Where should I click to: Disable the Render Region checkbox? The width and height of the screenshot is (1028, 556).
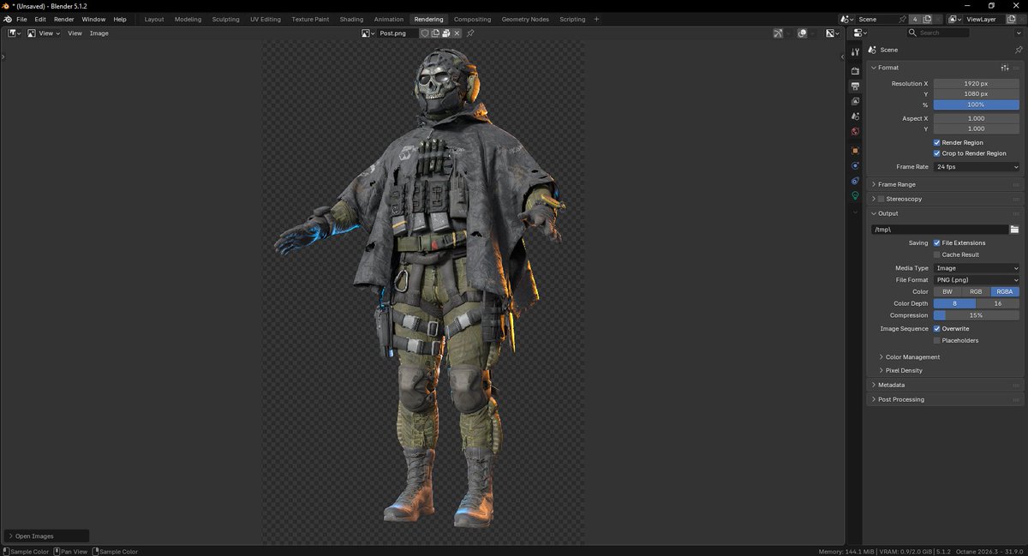click(x=937, y=143)
